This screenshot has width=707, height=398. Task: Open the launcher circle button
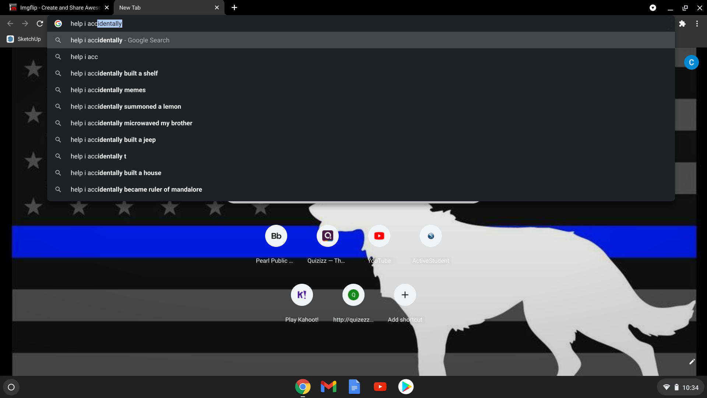click(x=11, y=387)
